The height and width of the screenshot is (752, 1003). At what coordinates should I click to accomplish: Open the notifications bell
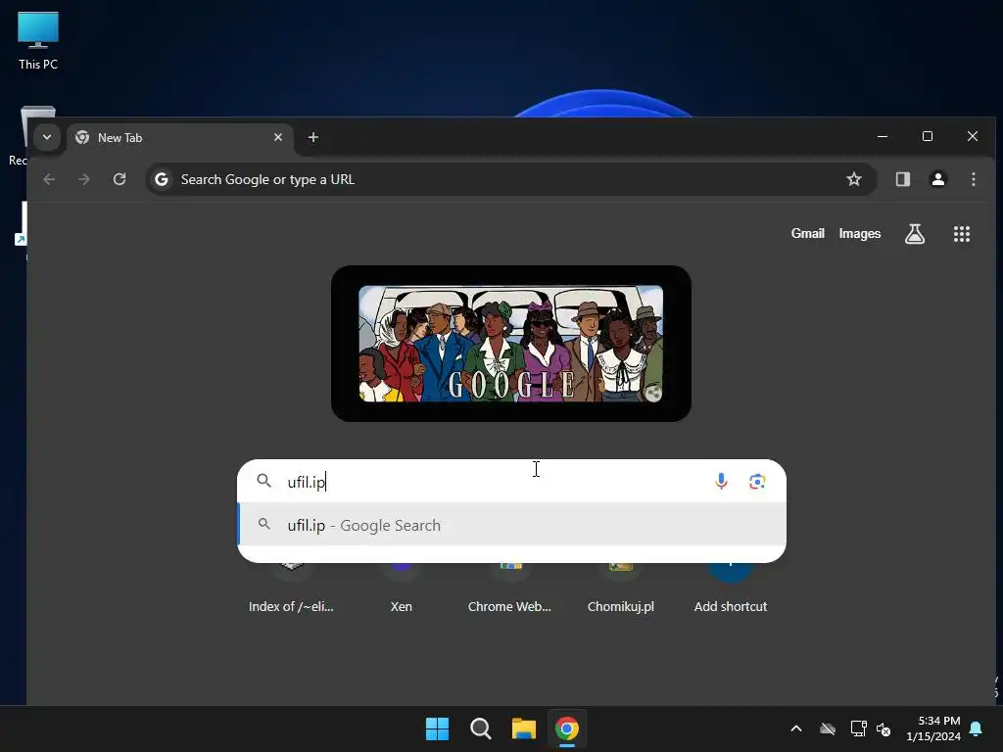[977, 728]
